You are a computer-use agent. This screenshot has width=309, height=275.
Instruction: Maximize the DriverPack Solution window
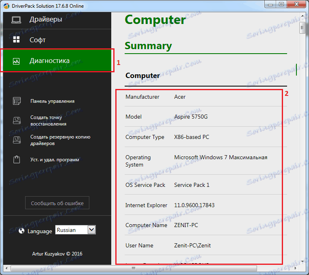coord(281,4)
